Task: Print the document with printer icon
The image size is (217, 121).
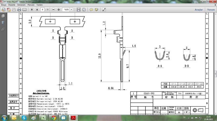Action: [x=19, y=9]
